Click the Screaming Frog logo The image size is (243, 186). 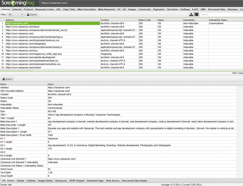click(x=19, y=3)
